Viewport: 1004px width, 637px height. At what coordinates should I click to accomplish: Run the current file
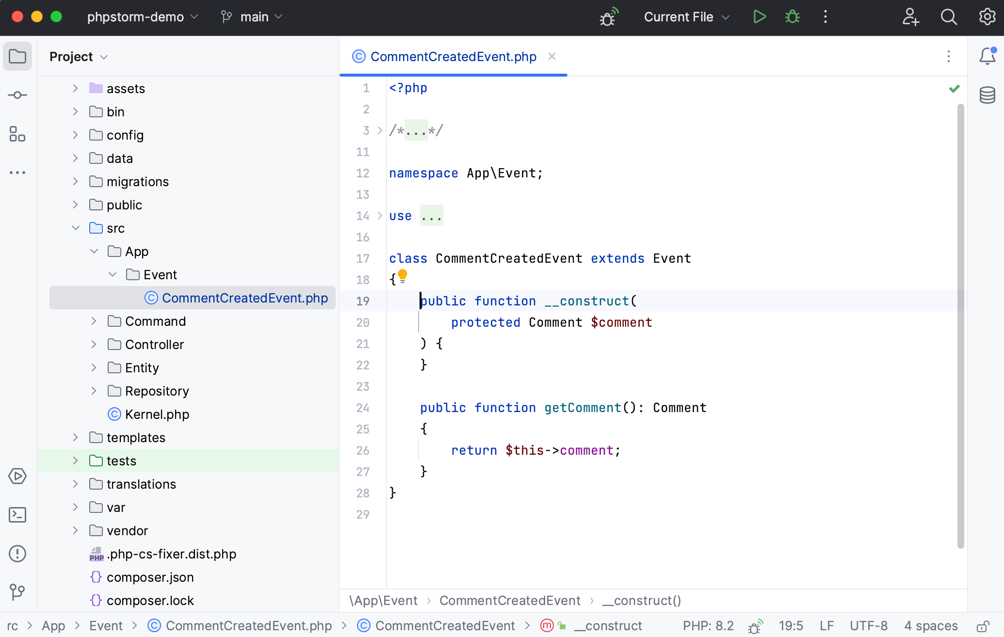pos(760,17)
